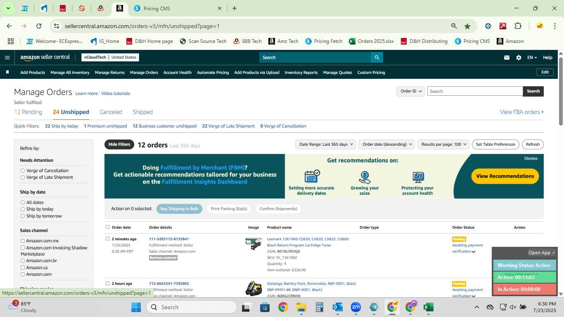Expand Awaiting payment verification for Datalogic order
Viewport: 564px width, 317px height.
point(474,296)
